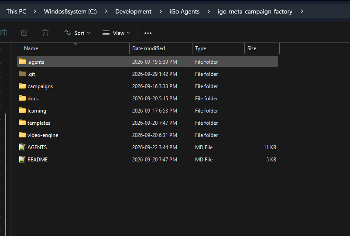
Task: Select the templates folder name
Action: pos(39,123)
